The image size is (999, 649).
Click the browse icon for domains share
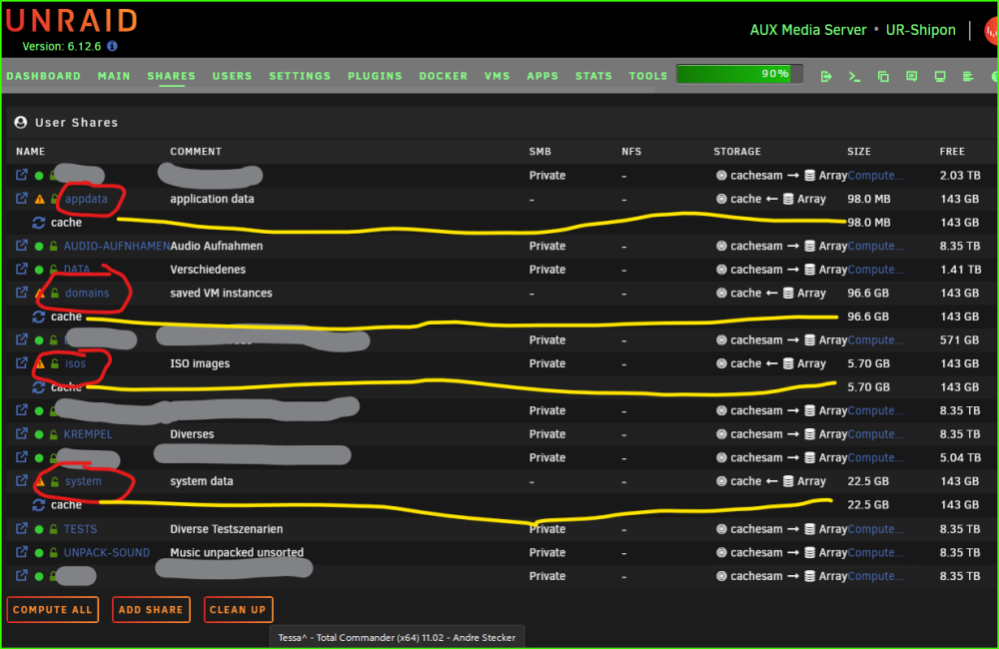[x=22, y=293]
